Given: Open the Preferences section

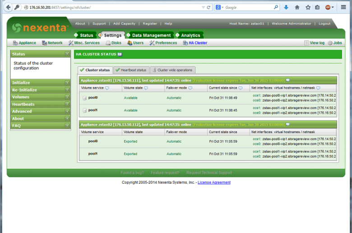Looking at the screenshot, I should pyautogui.click(x=163, y=43).
